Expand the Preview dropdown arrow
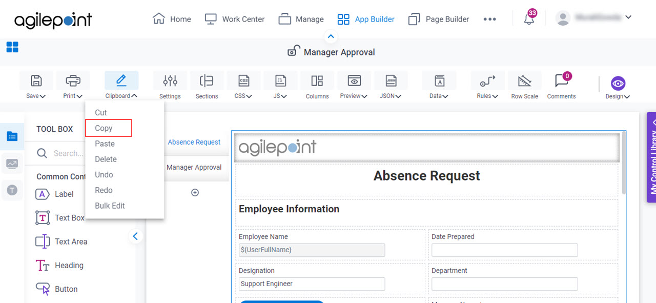Screen dimensions: 656x303 (364, 96)
